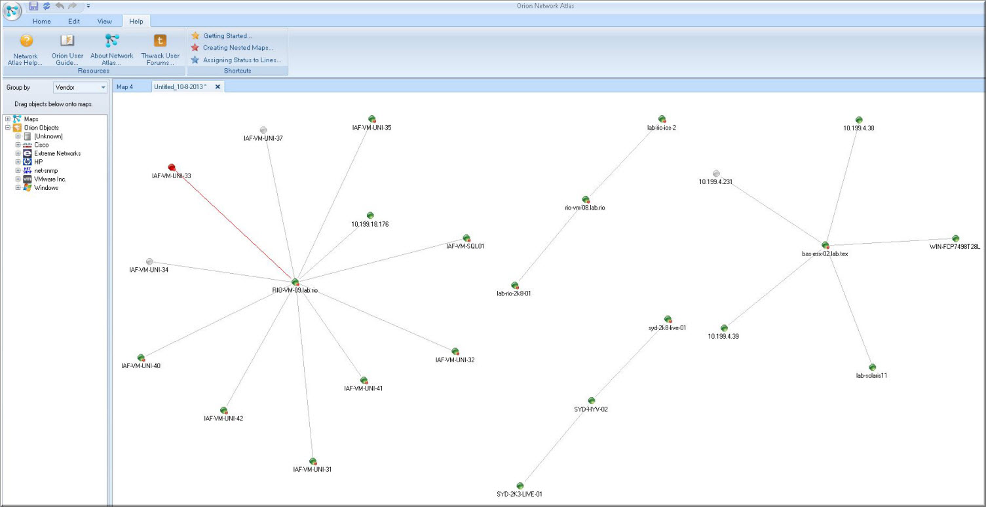Collapse the Orion Objects tree node
The height and width of the screenshot is (507, 986).
point(8,128)
